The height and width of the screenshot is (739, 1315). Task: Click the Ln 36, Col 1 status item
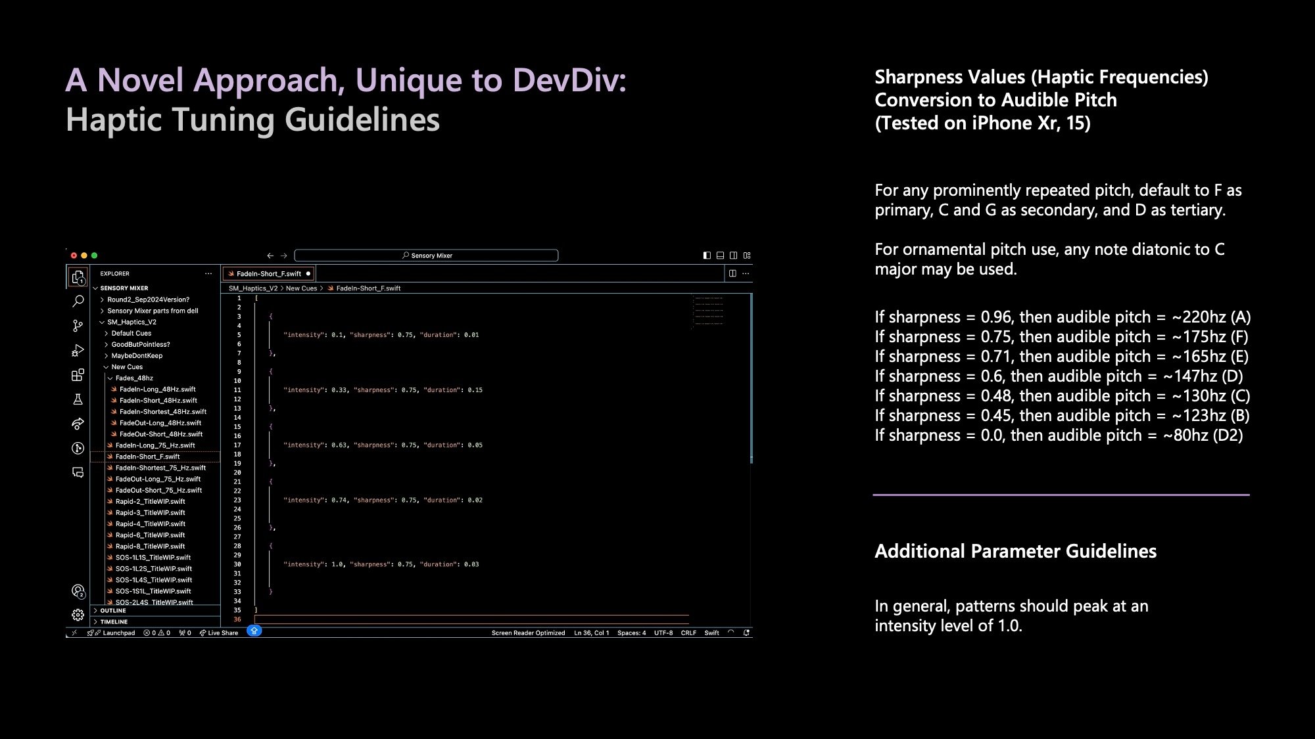pyautogui.click(x=591, y=633)
